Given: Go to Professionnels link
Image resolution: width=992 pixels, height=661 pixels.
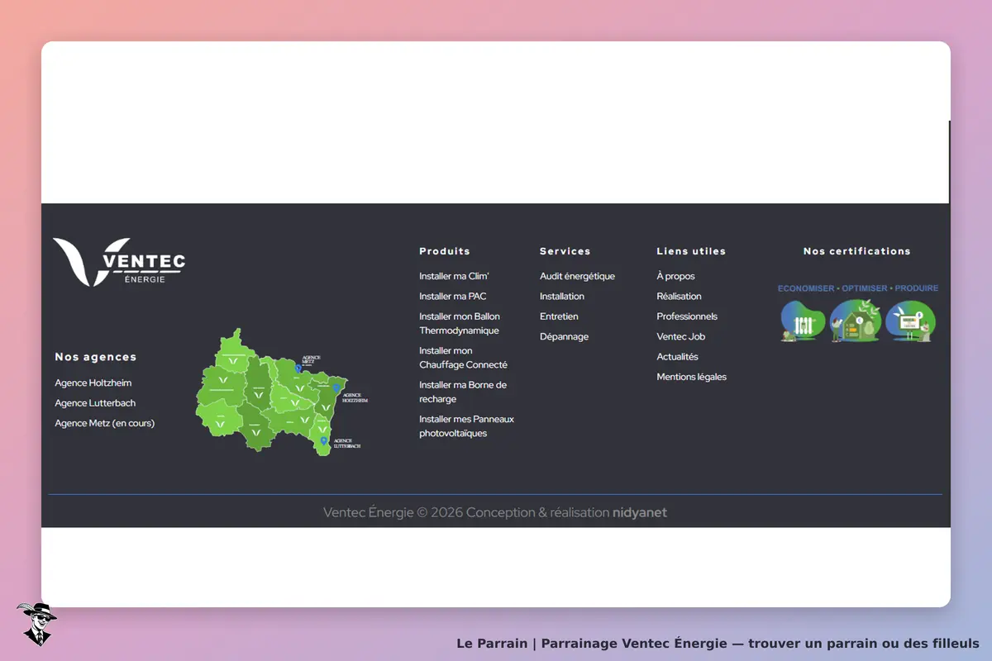Looking at the screenshot, I should (x=687, y=316).
